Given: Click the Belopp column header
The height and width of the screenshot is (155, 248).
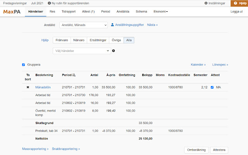Looking at the screenshot, I should point(147,75).
